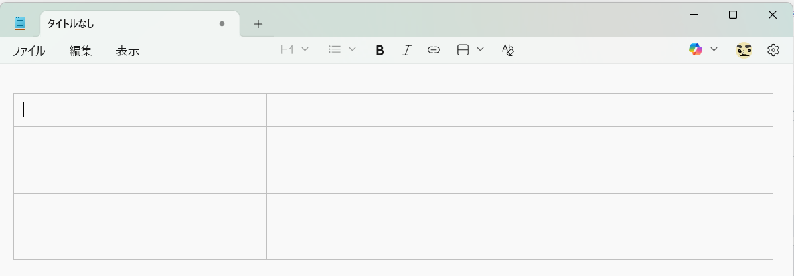Toggle bold formatting

380,50
